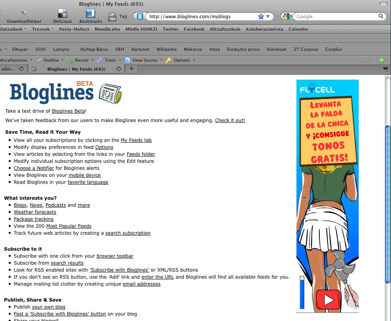Open the Posta-Huhezi bookmark
Viewport: 391px width, 321px height.
tap(74, 29)
